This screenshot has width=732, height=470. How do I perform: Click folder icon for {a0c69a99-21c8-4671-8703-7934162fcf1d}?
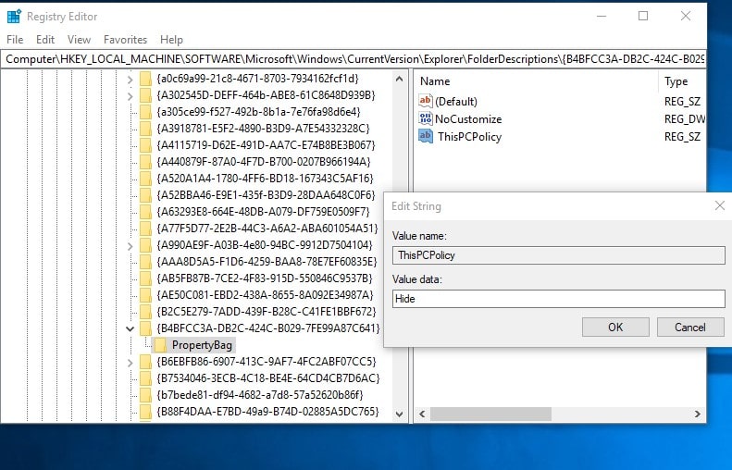click(x=145, y=79)
